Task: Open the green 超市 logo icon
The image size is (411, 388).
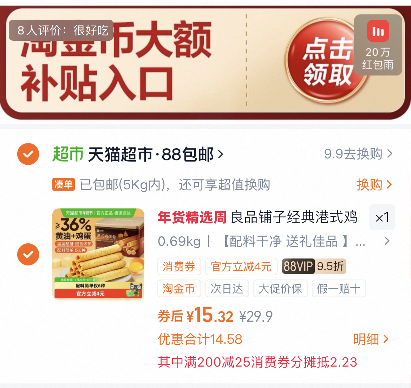Action: 68,154
